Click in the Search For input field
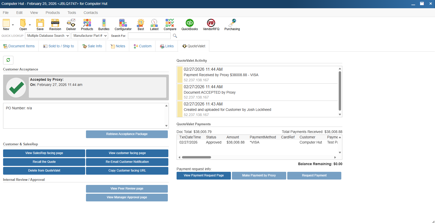 pos(149,36)
